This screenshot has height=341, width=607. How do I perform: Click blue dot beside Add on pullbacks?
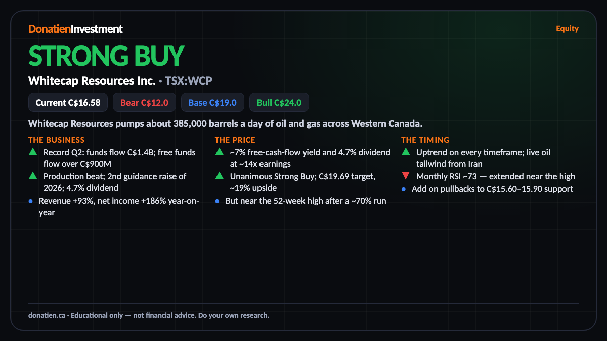[x=404, y=189]
